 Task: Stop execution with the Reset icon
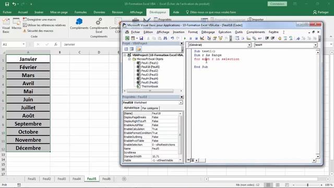[196, 38]
